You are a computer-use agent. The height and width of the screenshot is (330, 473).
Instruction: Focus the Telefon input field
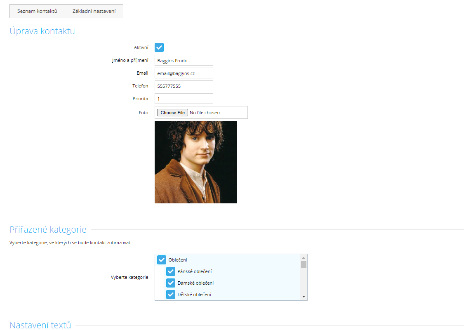[x=184, y=86]
